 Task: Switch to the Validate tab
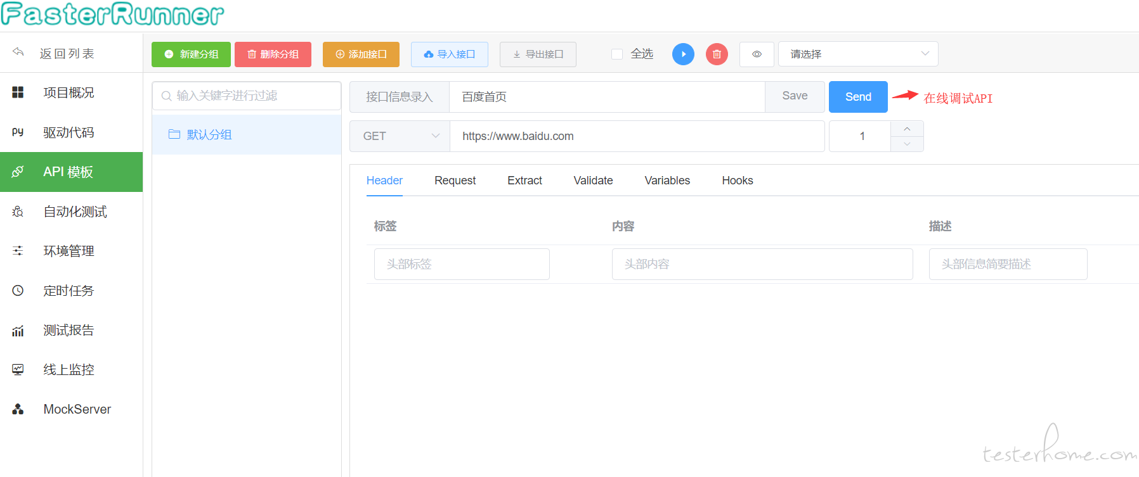593,181
